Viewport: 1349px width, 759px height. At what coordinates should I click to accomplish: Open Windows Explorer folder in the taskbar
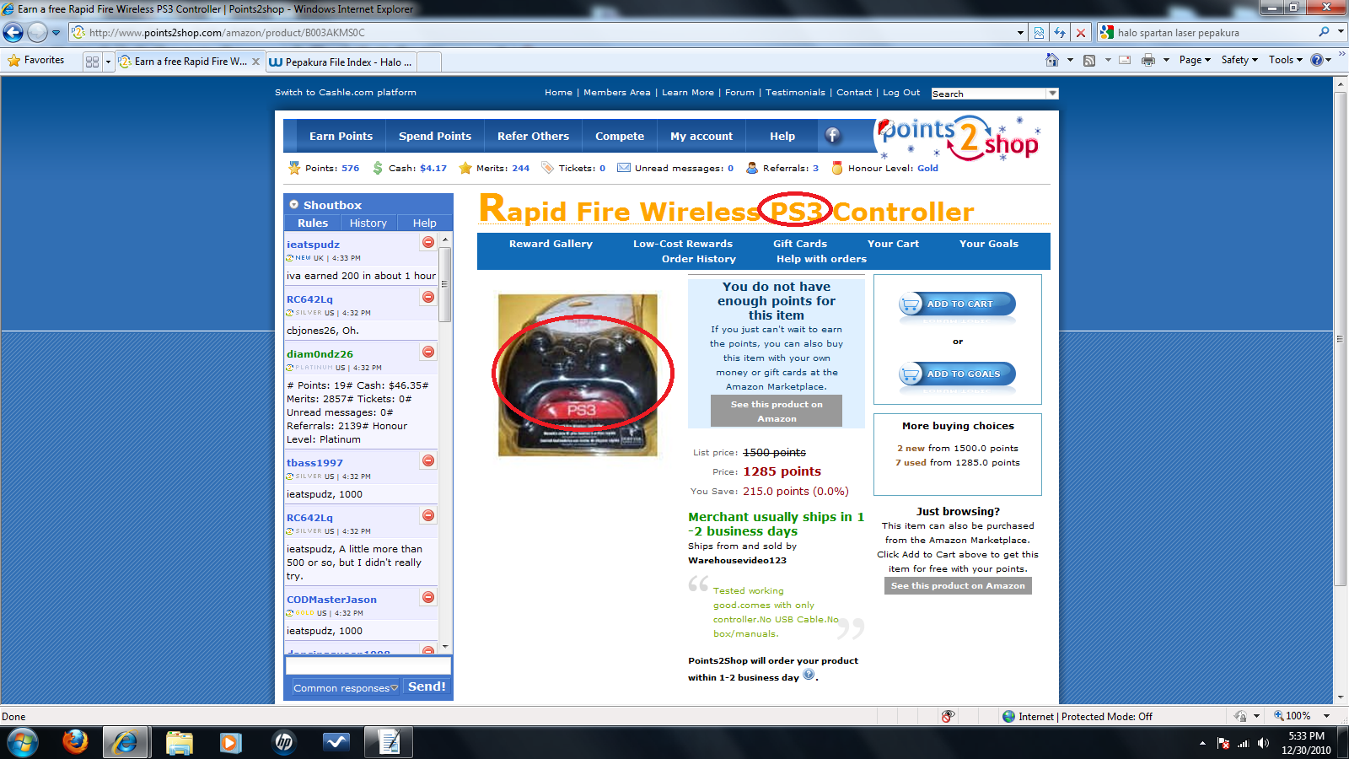pyautogui.click(x=179, y=742)
